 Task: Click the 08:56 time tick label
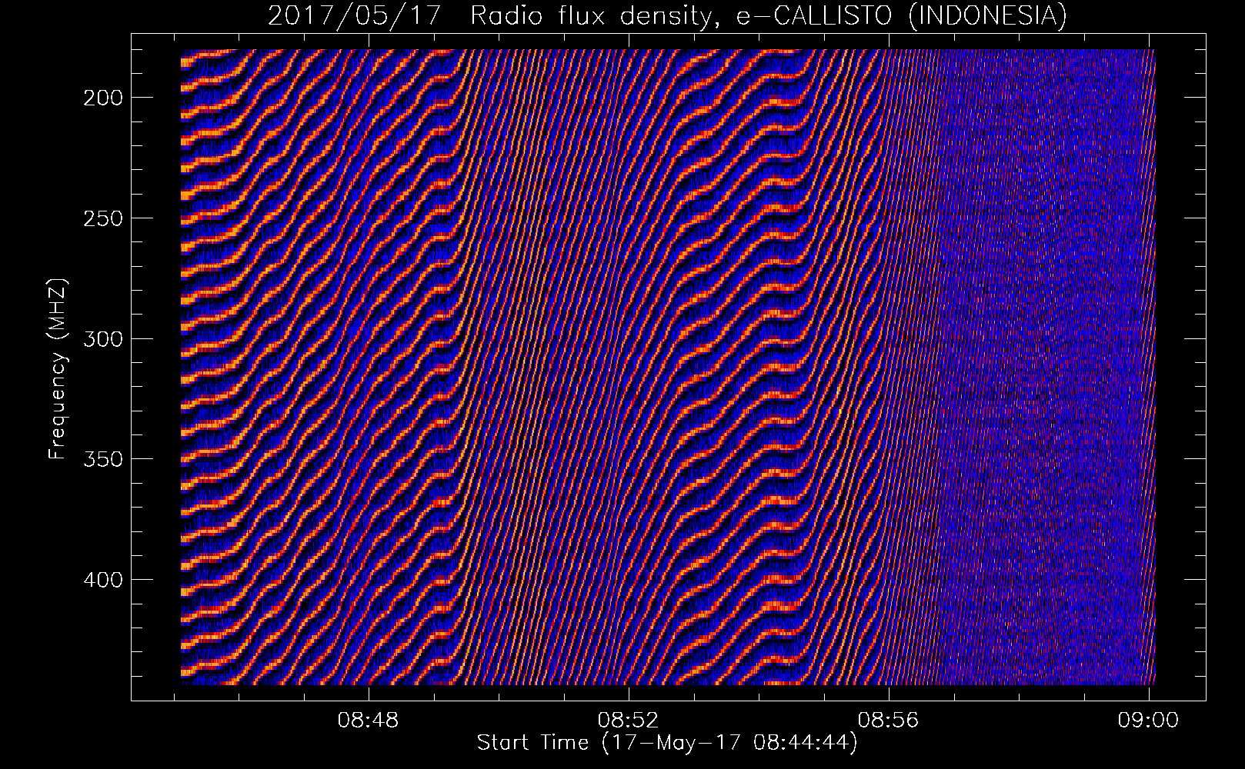click(889, 721)
